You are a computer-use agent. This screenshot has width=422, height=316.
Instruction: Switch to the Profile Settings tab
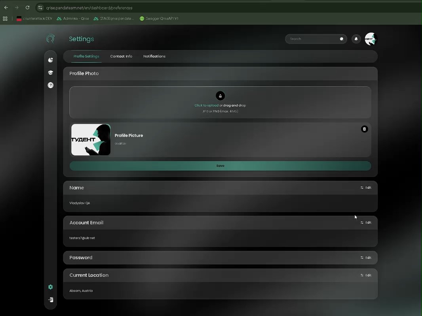click(86, 56)
